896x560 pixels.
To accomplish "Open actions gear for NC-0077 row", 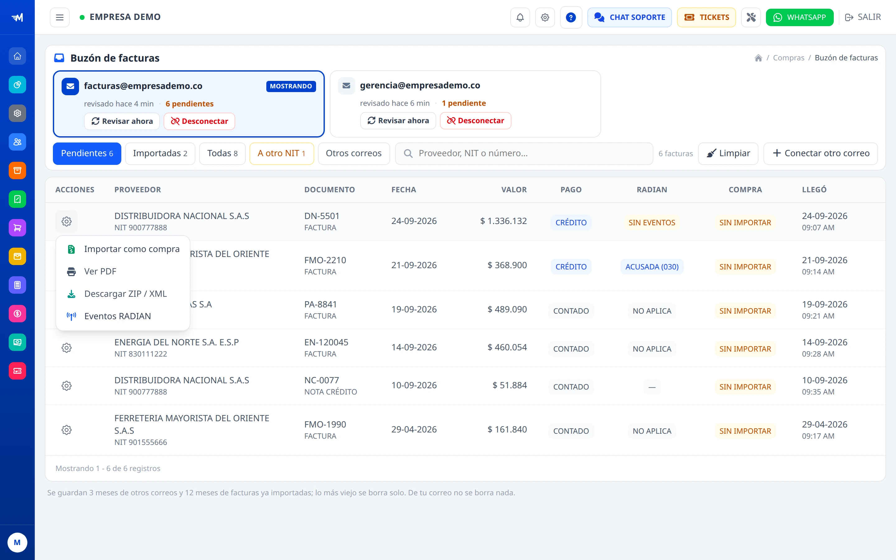I will (67, 386).
